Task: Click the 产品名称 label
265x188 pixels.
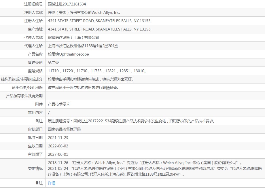Action: coord(35,54)
